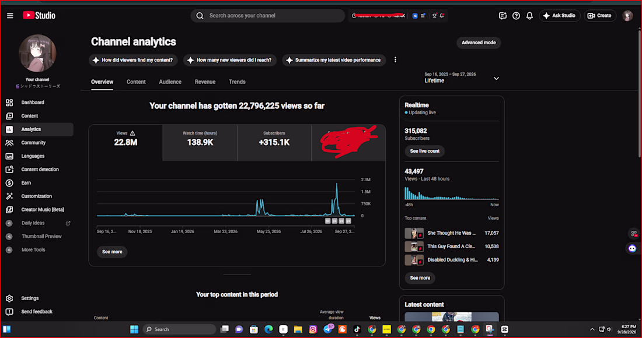This screenshot has width=642, height=338.
Task: Focus the 'Search across your channel' field
Action: coord(268,16)
